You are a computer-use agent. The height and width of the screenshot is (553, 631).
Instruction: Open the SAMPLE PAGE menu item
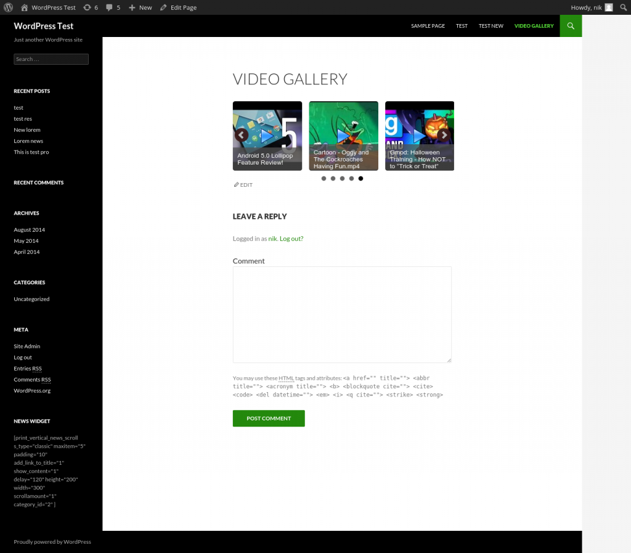pos(428,26)
